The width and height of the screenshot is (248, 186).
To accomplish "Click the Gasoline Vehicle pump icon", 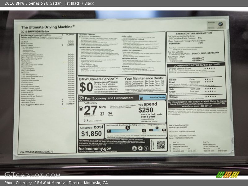I will [141, 98].
